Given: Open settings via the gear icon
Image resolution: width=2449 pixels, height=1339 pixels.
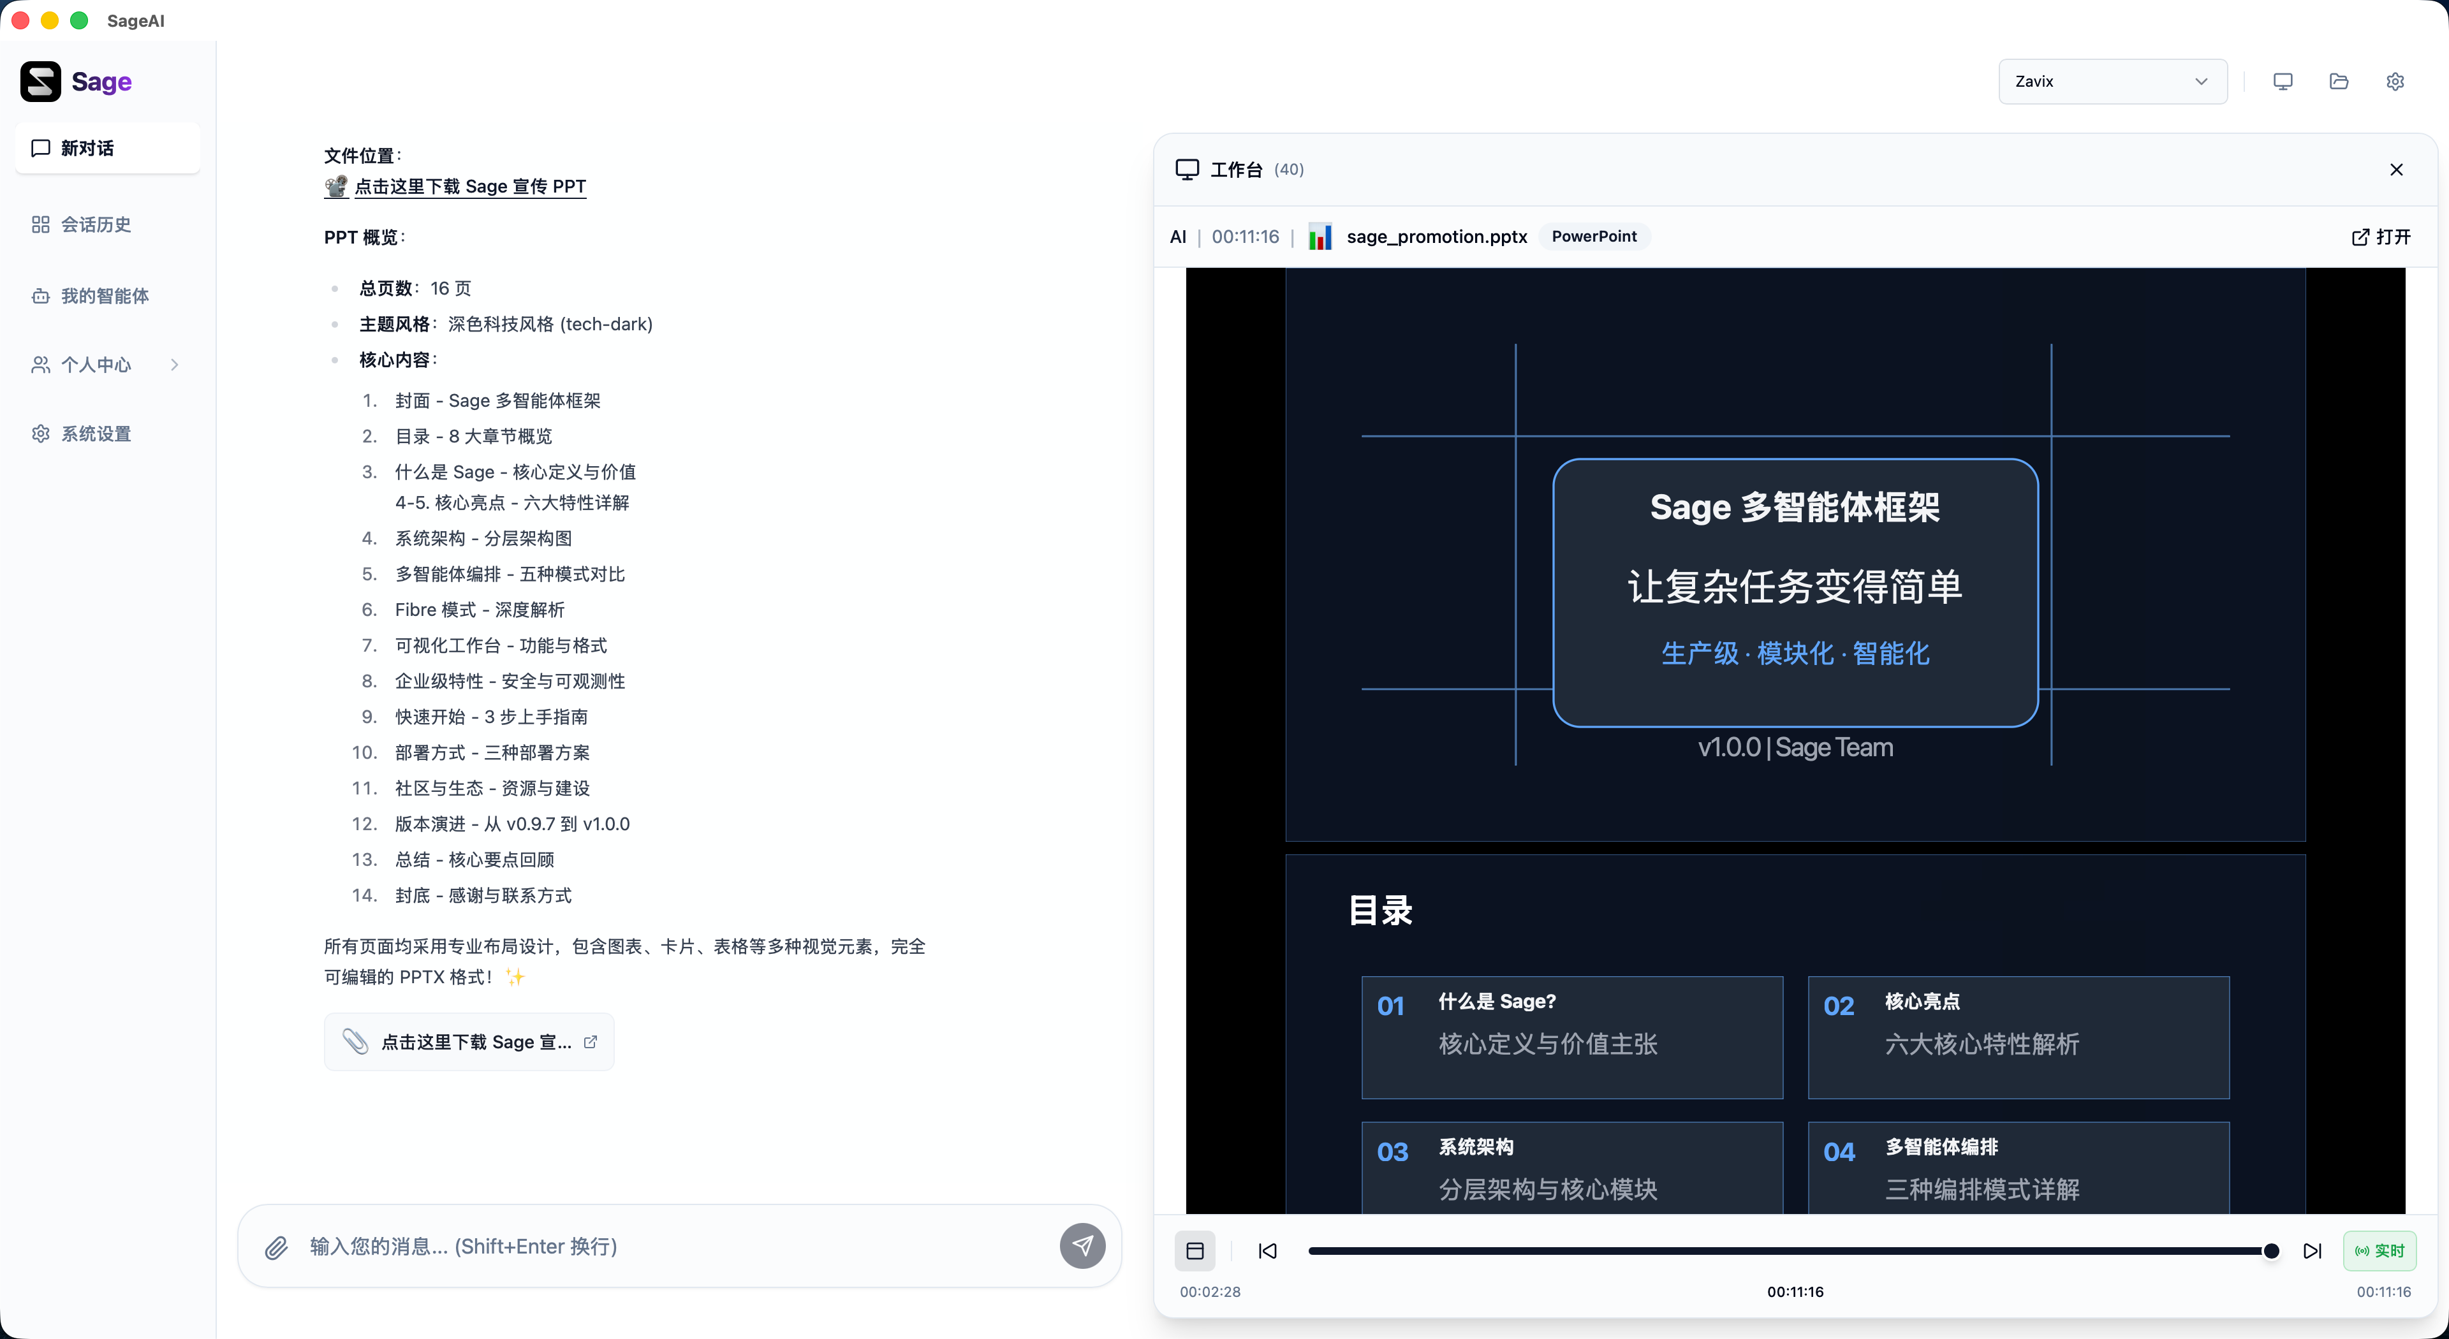Looking at the screenshot, I should [x=2395, y=81].
